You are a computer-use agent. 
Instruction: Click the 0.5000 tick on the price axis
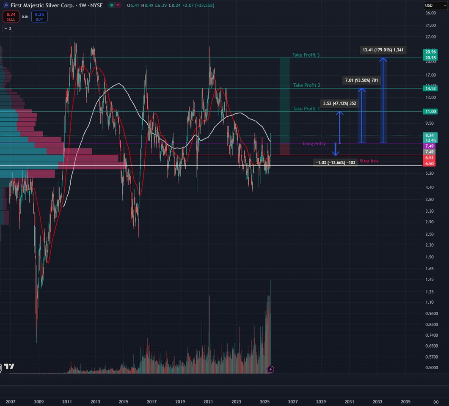(432, 368)
